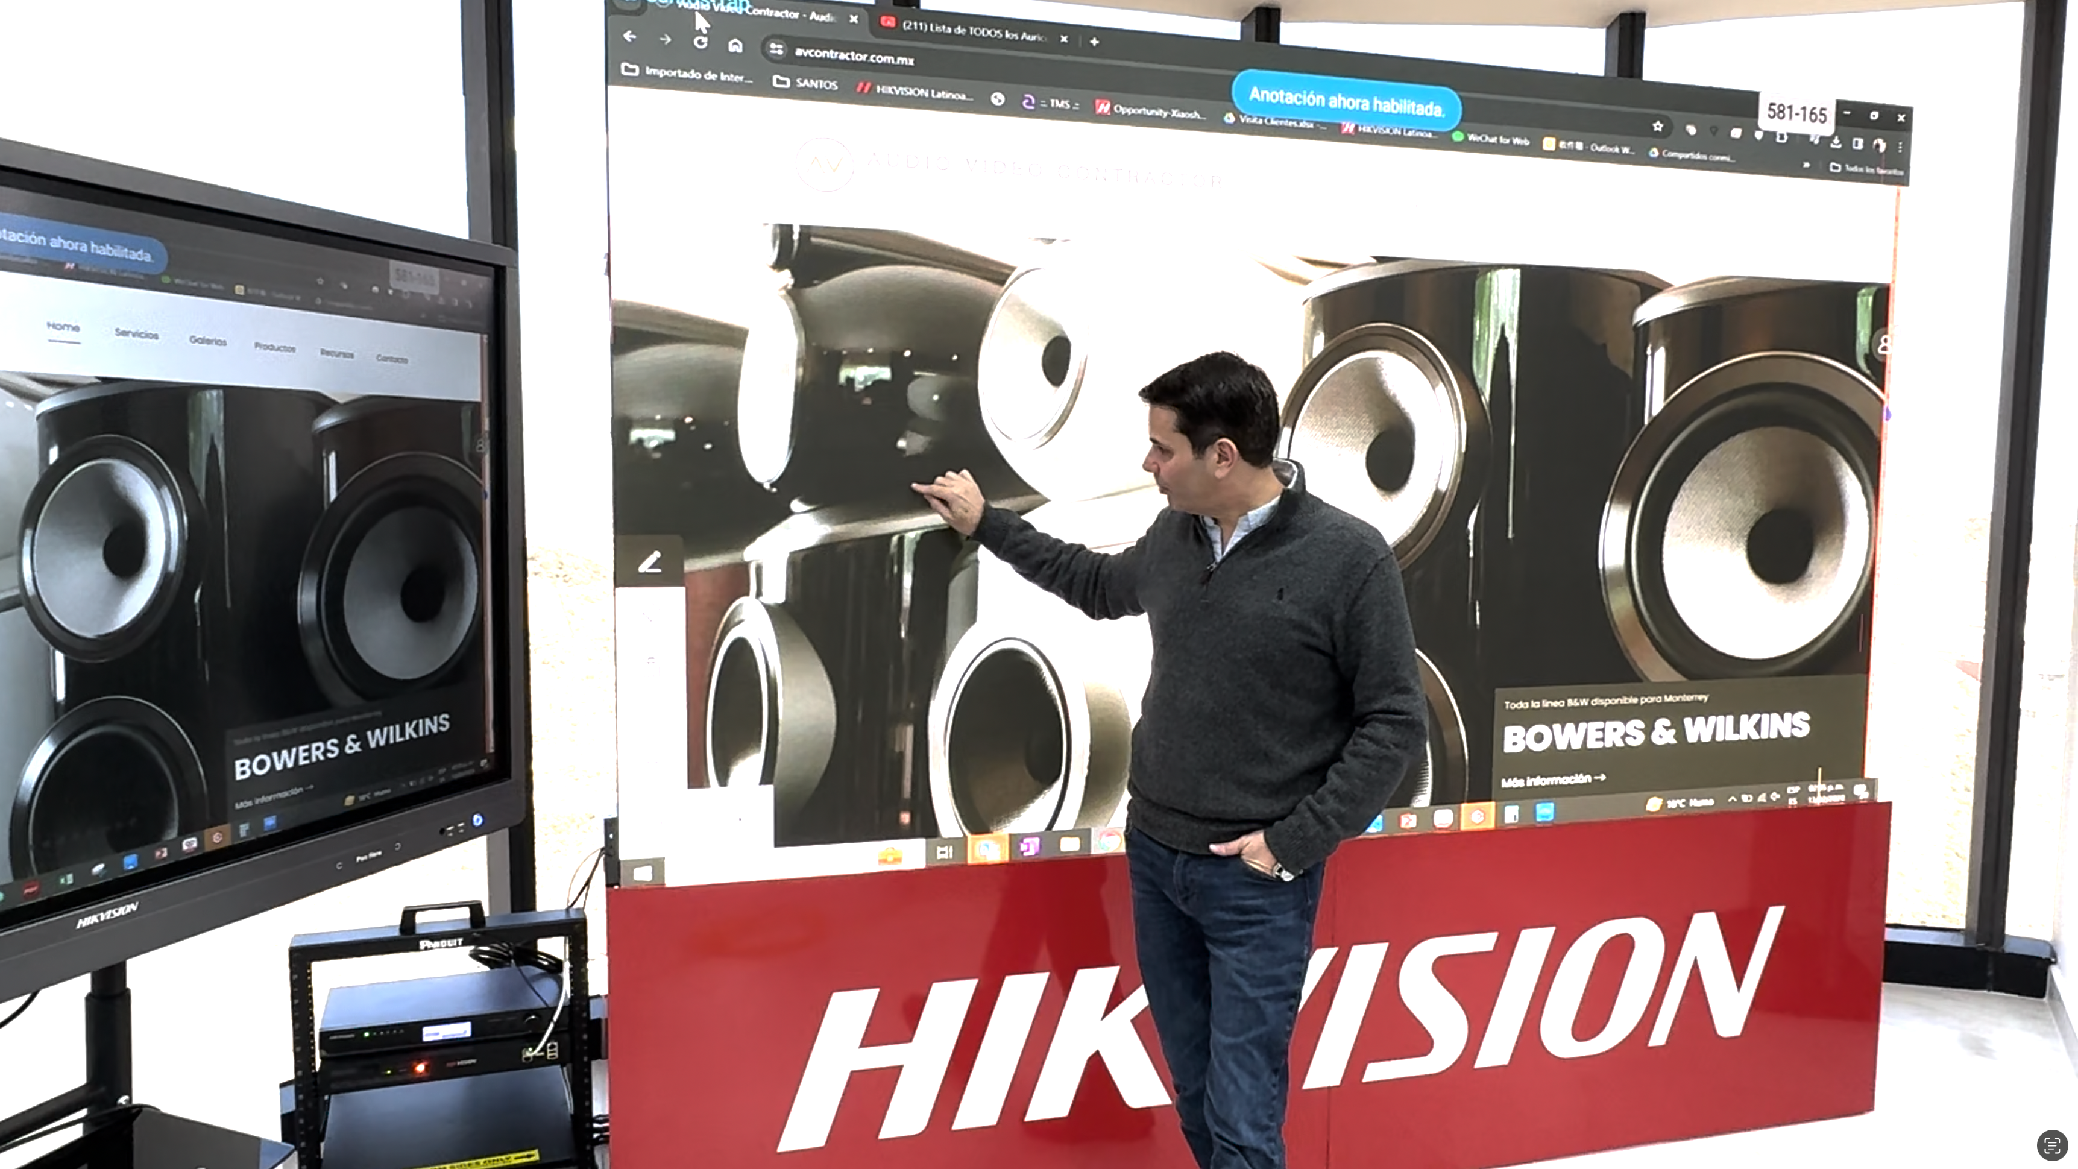Click the address bar showing avcontractor.com.mx
Viewport: 2078px width, 1169px height.
pyautogui.click(x=855, y=58)
